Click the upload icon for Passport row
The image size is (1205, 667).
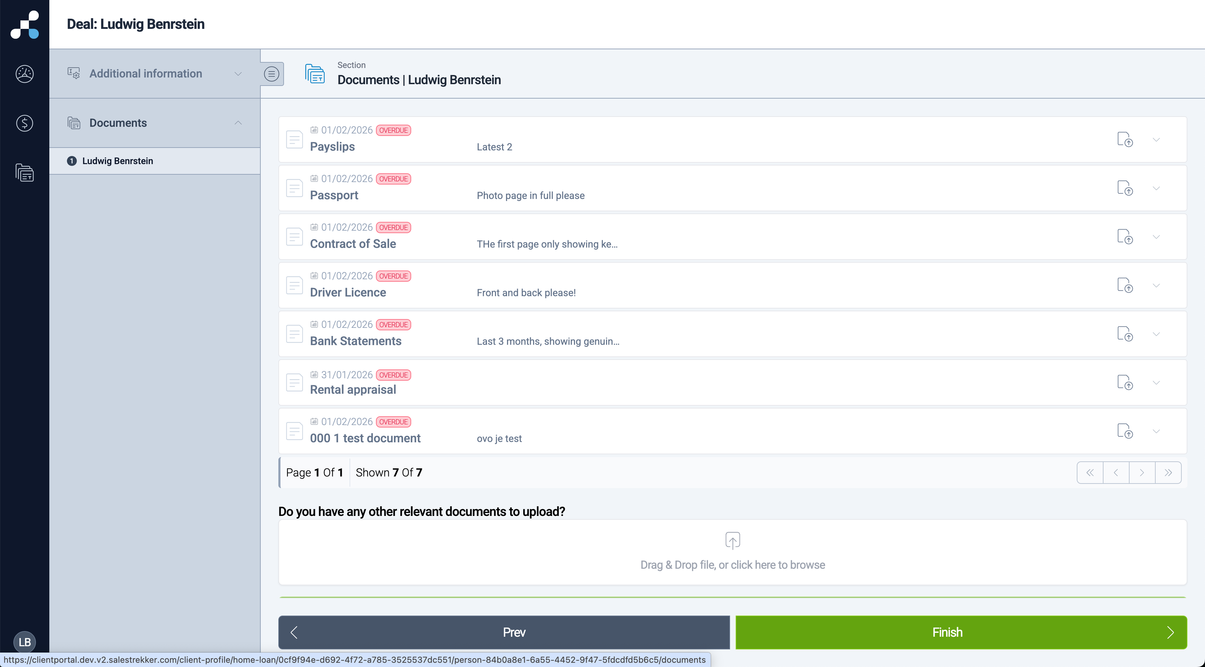(x=1125, y=188)
